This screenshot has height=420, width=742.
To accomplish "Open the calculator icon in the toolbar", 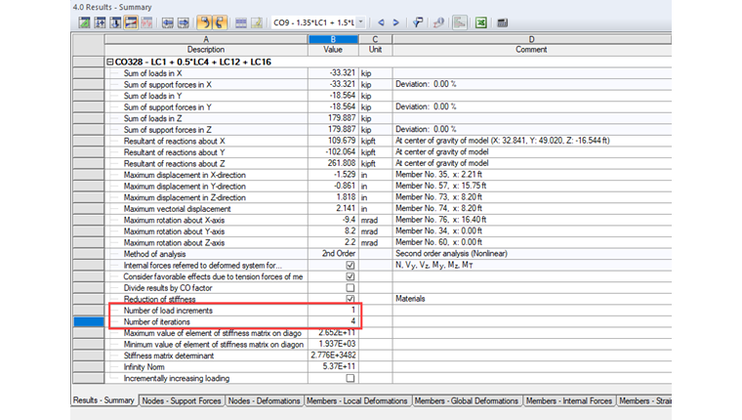I will pyautogui.click(x=502, y=22).
